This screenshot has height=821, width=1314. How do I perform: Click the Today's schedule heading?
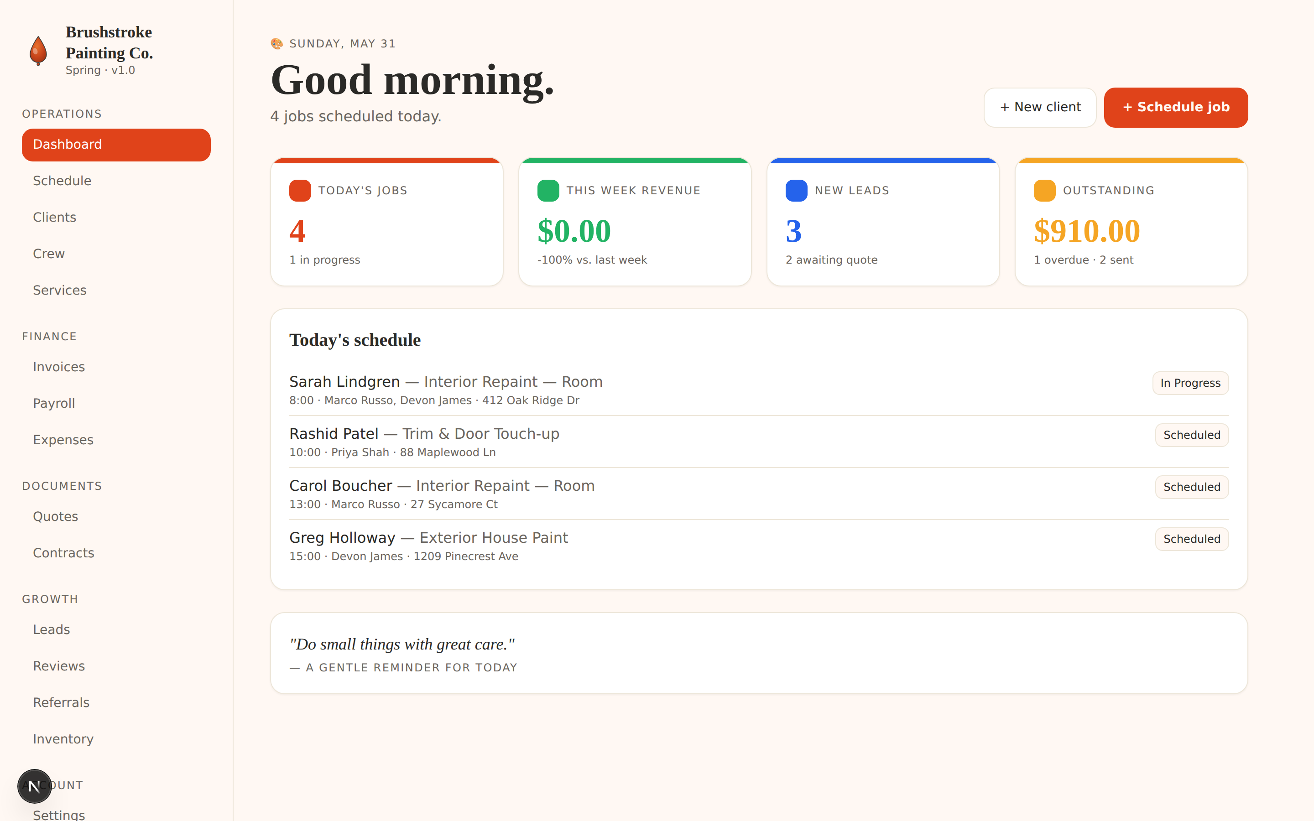tap(355, 340)
